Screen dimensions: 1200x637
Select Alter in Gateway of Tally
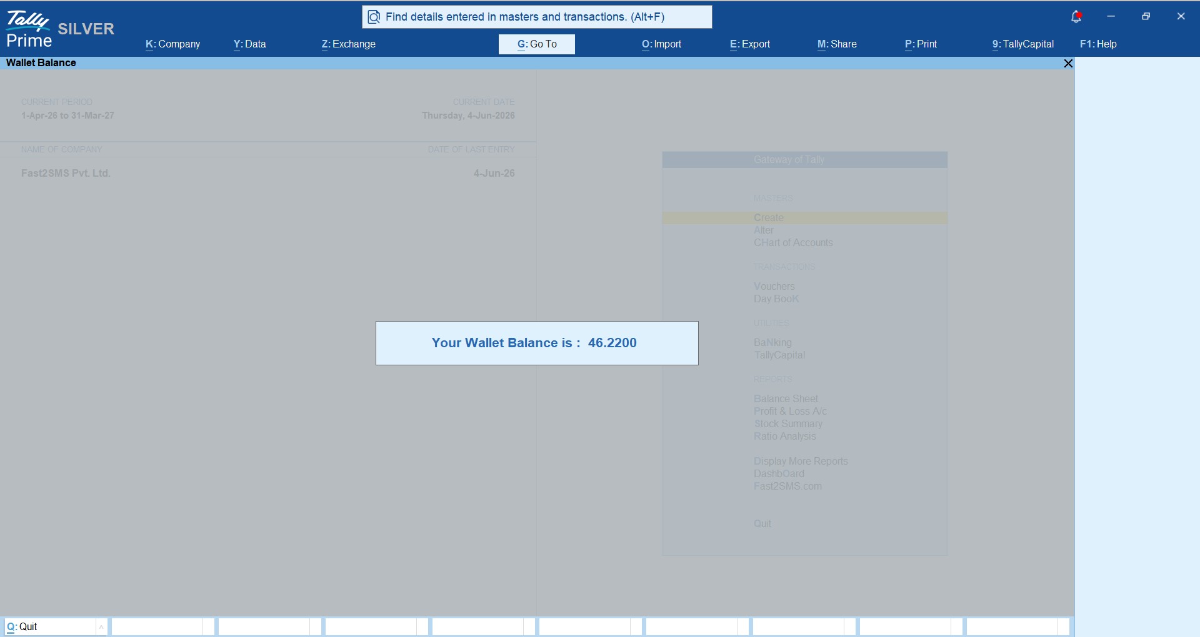[764, 230]
